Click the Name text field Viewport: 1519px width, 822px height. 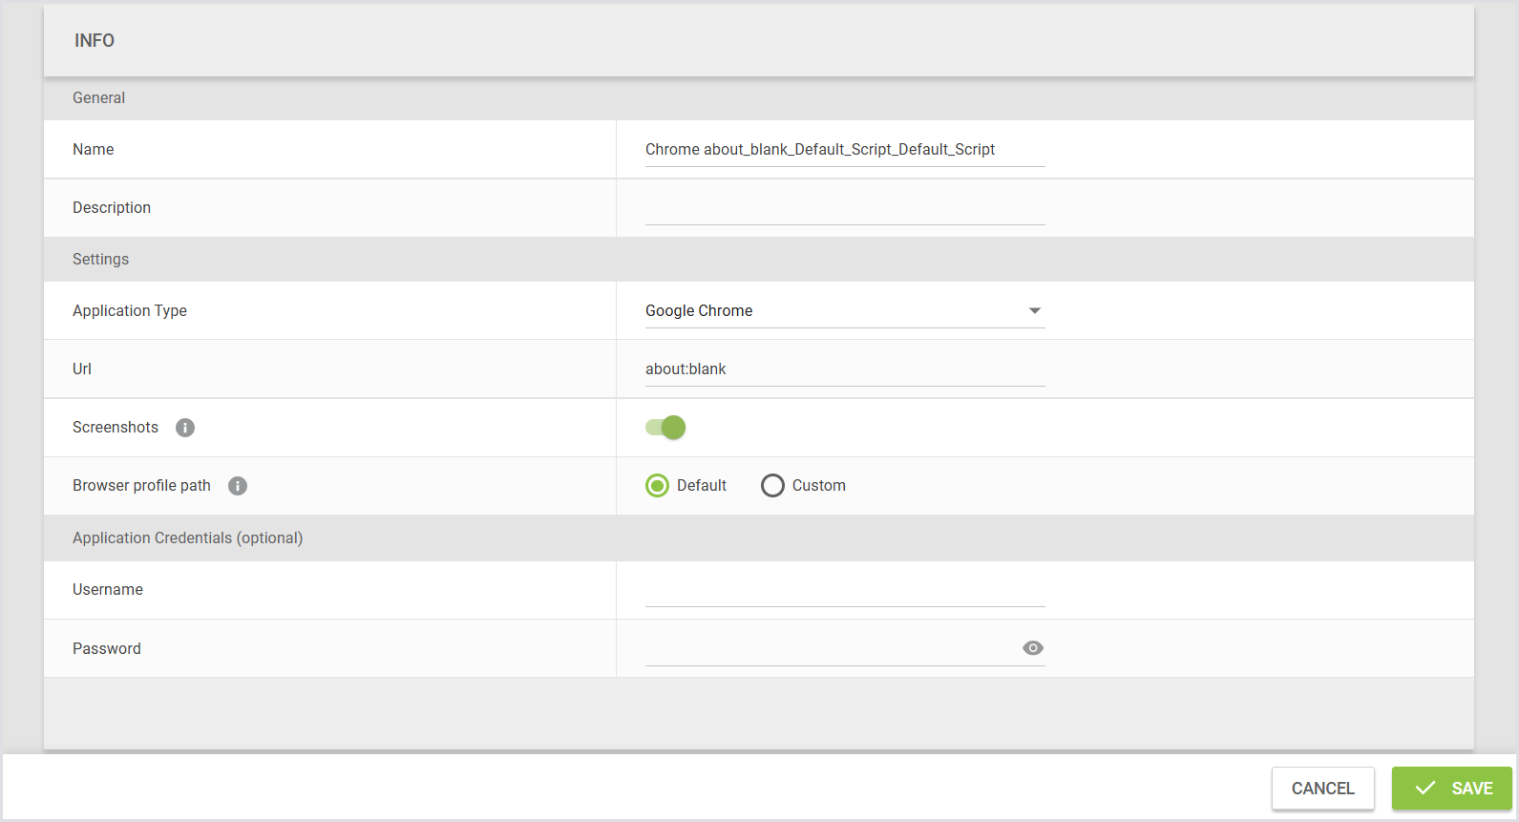[844, 150]
